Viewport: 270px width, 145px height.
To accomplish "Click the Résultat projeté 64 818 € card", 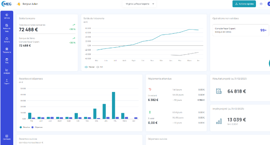I will click(240, 88).
